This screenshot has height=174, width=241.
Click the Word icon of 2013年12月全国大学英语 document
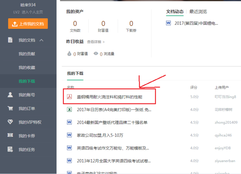69,161
